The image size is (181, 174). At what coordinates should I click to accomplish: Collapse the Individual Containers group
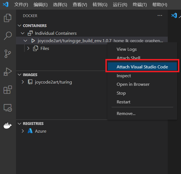pos(23,33)
